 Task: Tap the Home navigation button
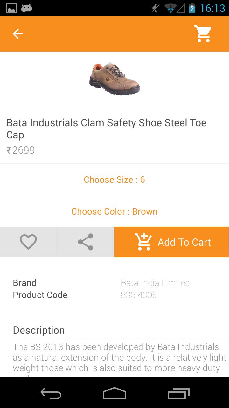click(114, 394)
